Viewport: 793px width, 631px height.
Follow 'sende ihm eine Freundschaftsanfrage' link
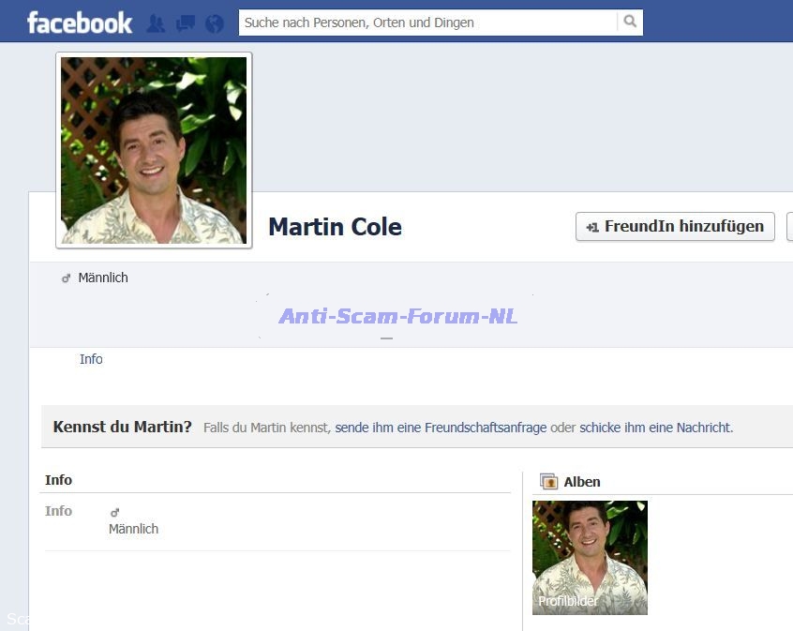coord(441,428)
